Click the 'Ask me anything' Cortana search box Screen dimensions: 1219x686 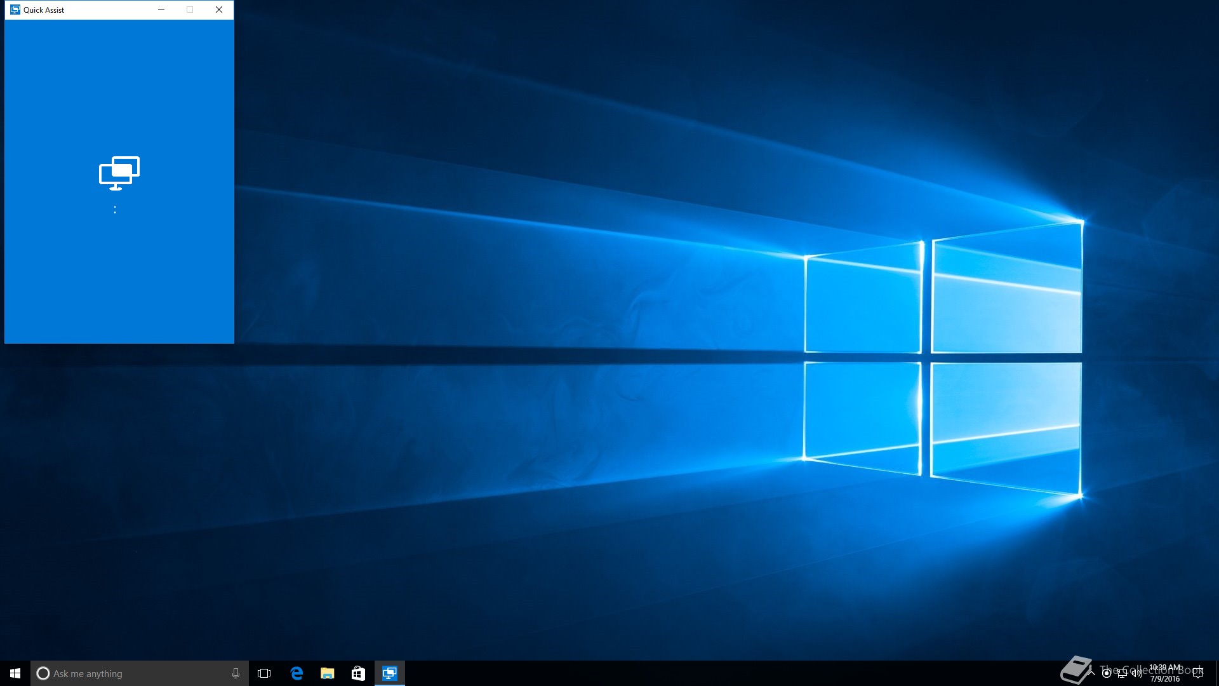click(x=140, y=673)
